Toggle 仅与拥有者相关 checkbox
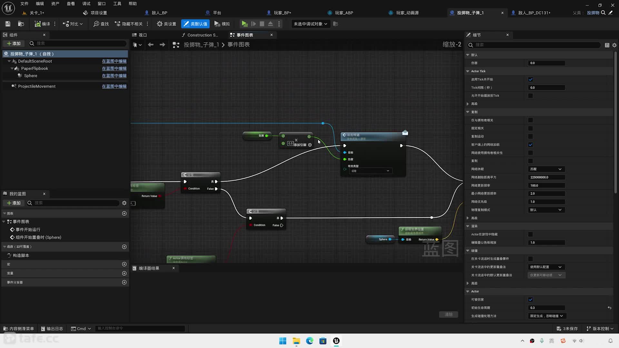This screenshot has height=348, width=619. (x=530, y=120)
